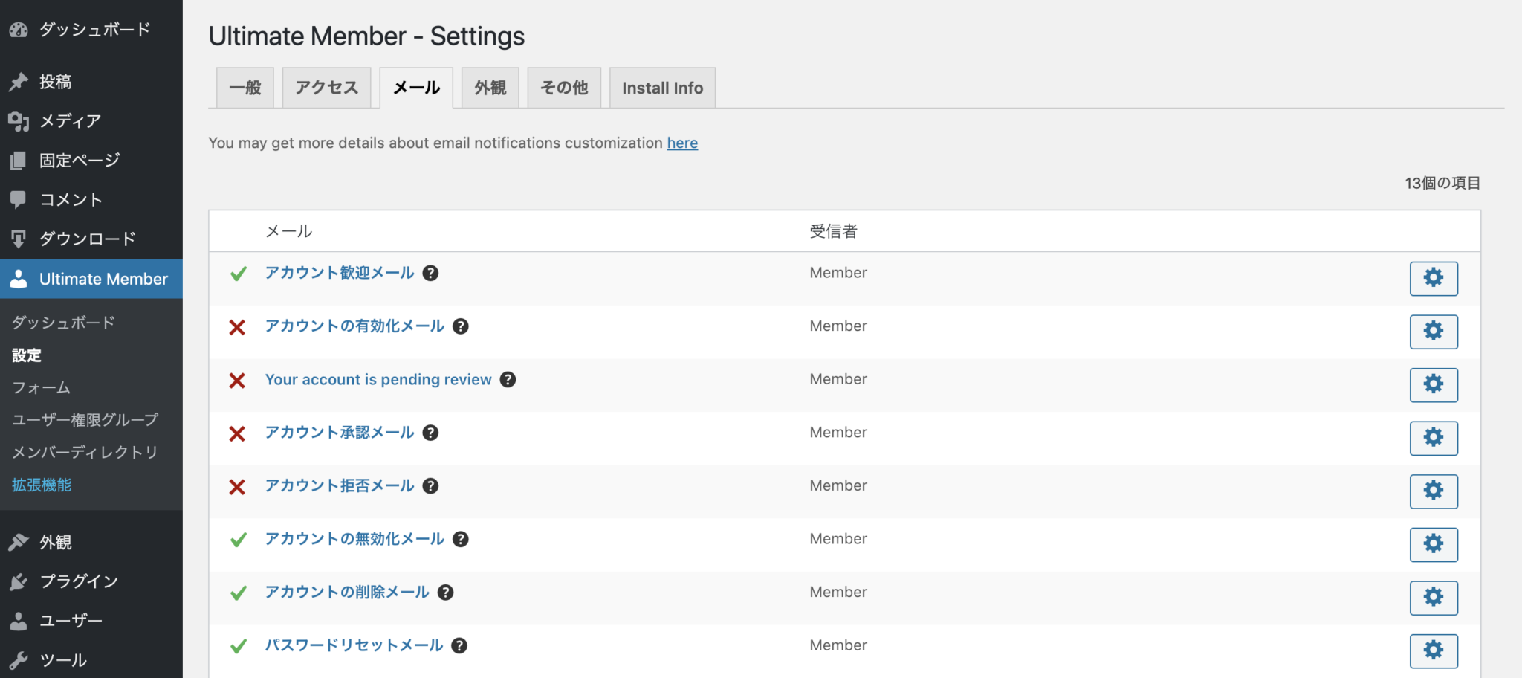Open settings gear for アカウント歓迎メール
Image resolution: width=1522 pixels, height=678 pixels.
point(1433,278)
